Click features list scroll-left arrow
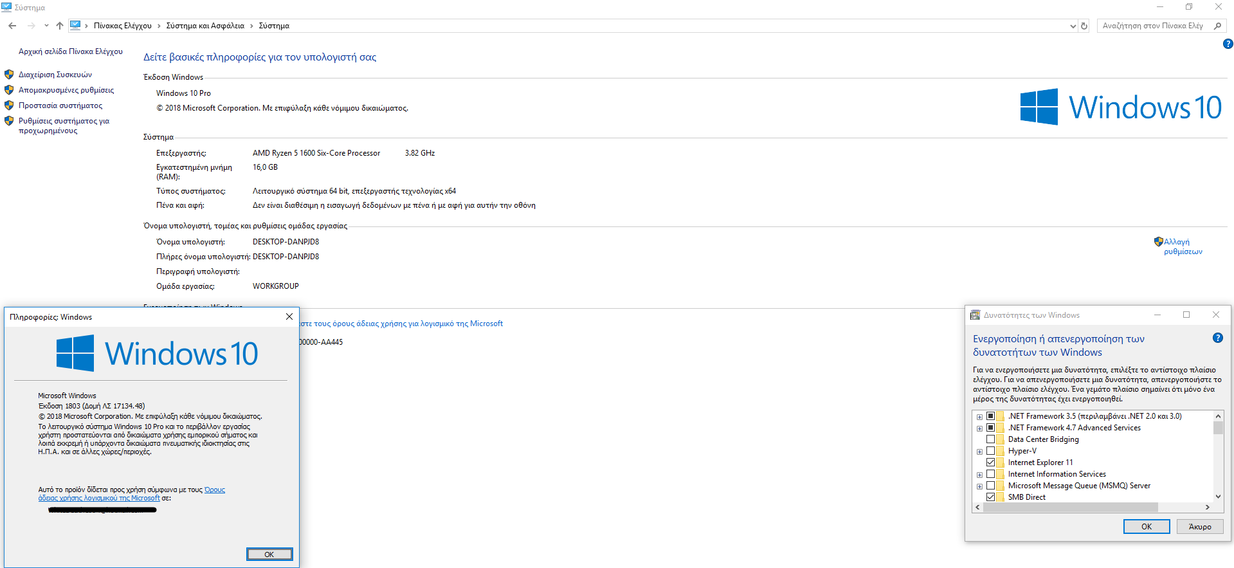This screenshot has height=568, width=1234. (x=978, y=508)
